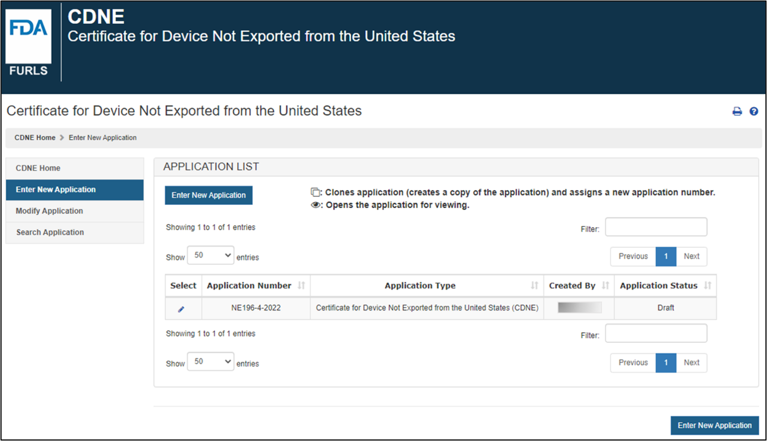Viewport: 767px width, 441px height.
Task: Click the bottom Filter text field
Action: pyautogui.click(x=656, y=334)
